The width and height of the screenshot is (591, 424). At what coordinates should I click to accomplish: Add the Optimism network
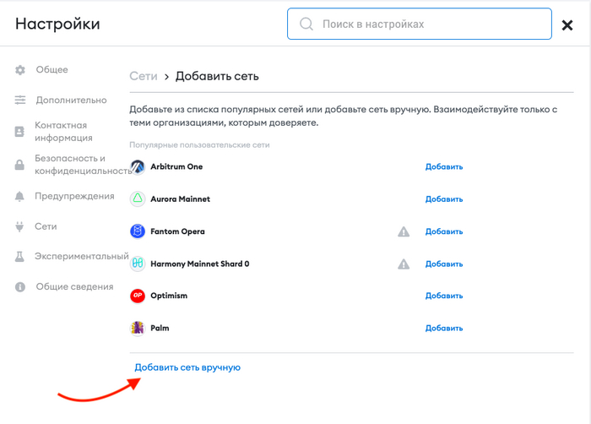coord(444,296)
